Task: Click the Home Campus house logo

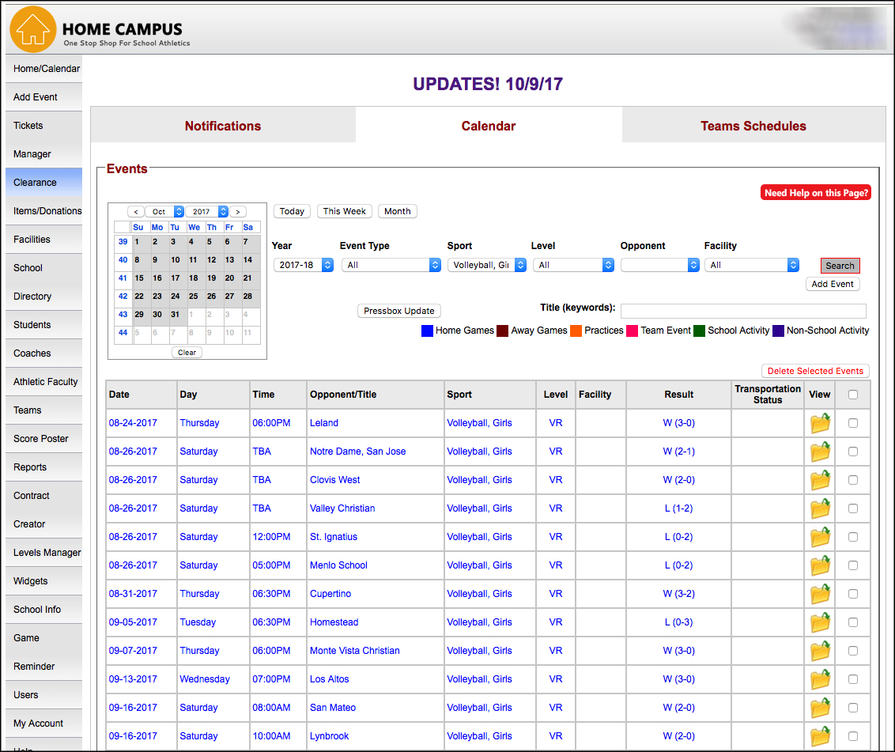Action: (x=33, y=30)
